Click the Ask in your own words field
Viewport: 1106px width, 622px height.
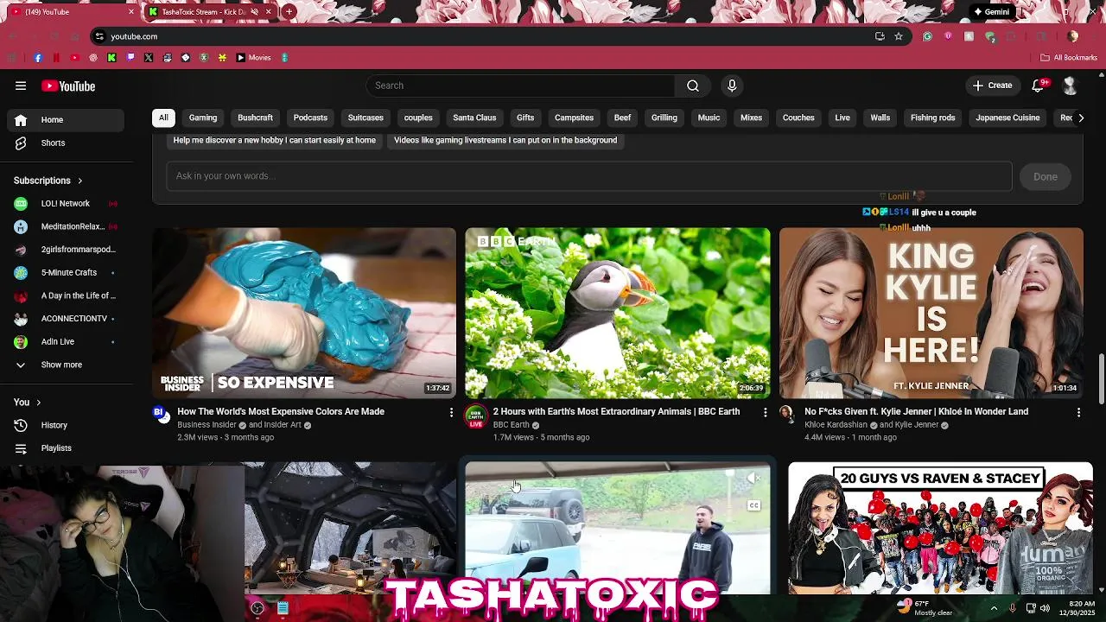(589, 176)
